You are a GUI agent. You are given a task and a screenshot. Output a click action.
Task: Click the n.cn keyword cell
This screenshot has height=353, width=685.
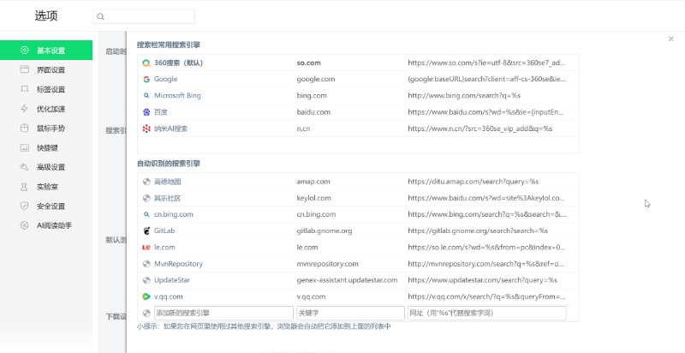click(x=303, y=129)
